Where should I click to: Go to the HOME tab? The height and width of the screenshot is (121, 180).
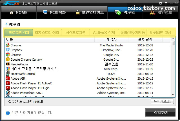19,12
